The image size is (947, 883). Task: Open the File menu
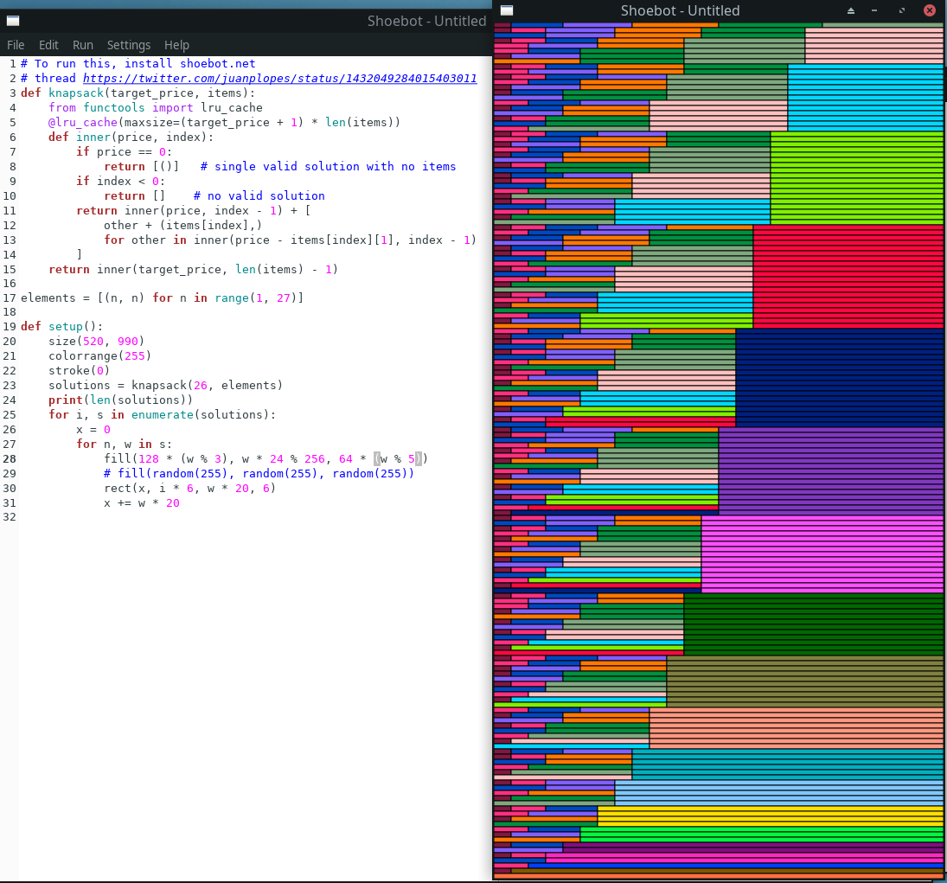coord(16,45)
